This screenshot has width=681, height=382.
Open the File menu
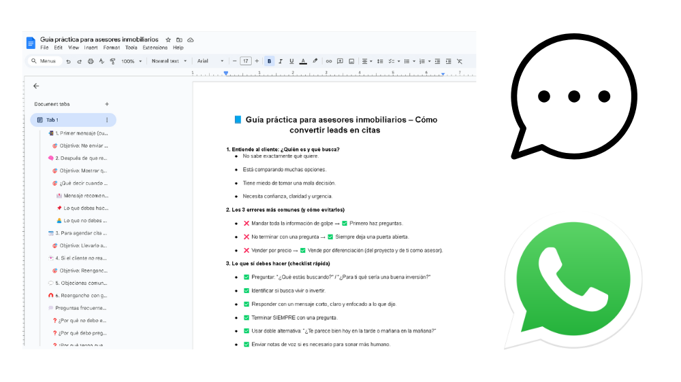pyautogui.click(x=44, y=48)
